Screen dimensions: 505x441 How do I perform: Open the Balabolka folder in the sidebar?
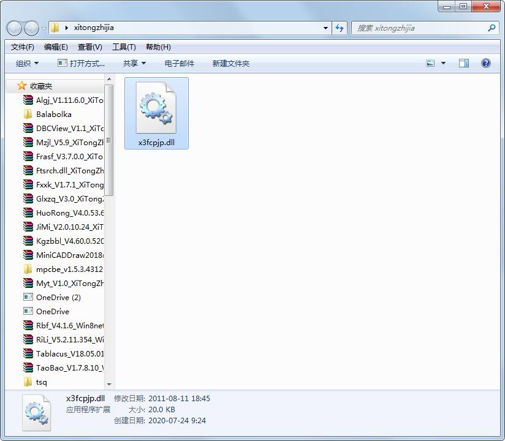54,114
